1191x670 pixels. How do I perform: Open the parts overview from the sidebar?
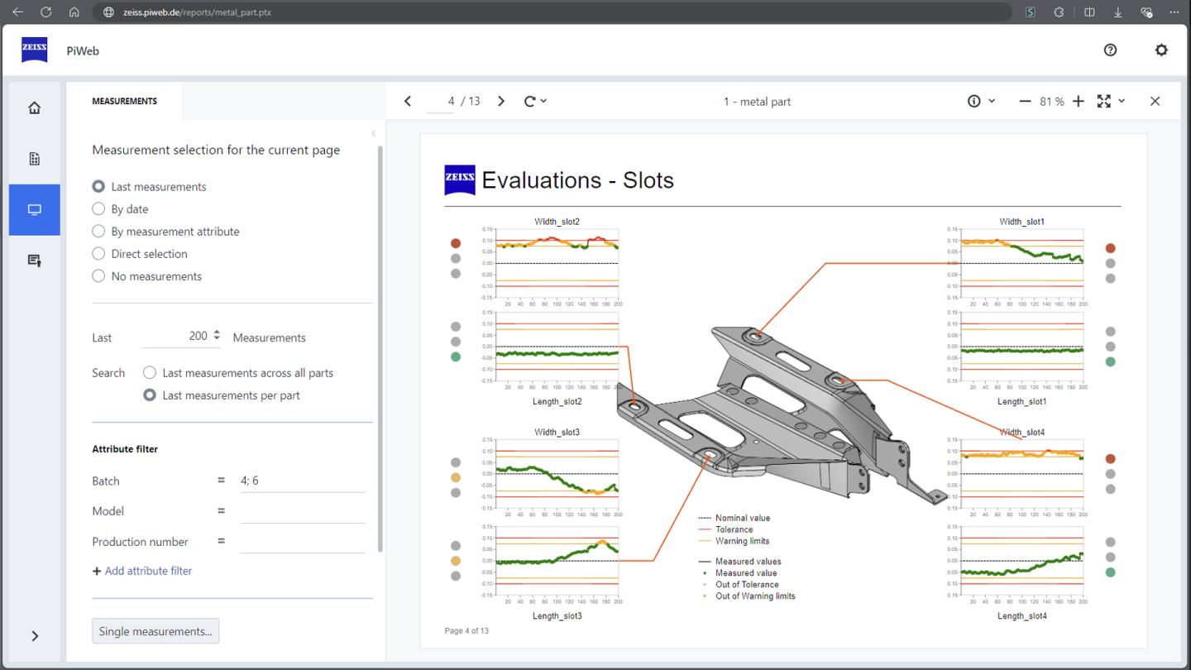tap(34, 158)
